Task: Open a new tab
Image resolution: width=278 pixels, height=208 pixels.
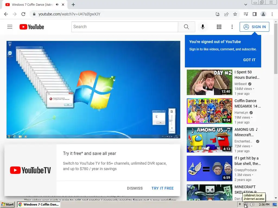Action: [73, 5]
